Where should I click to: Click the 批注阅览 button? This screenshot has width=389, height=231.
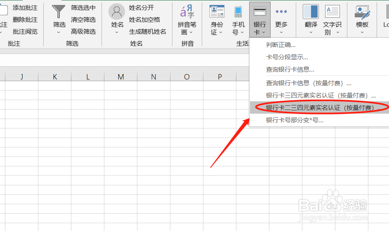tap(25, 31)
